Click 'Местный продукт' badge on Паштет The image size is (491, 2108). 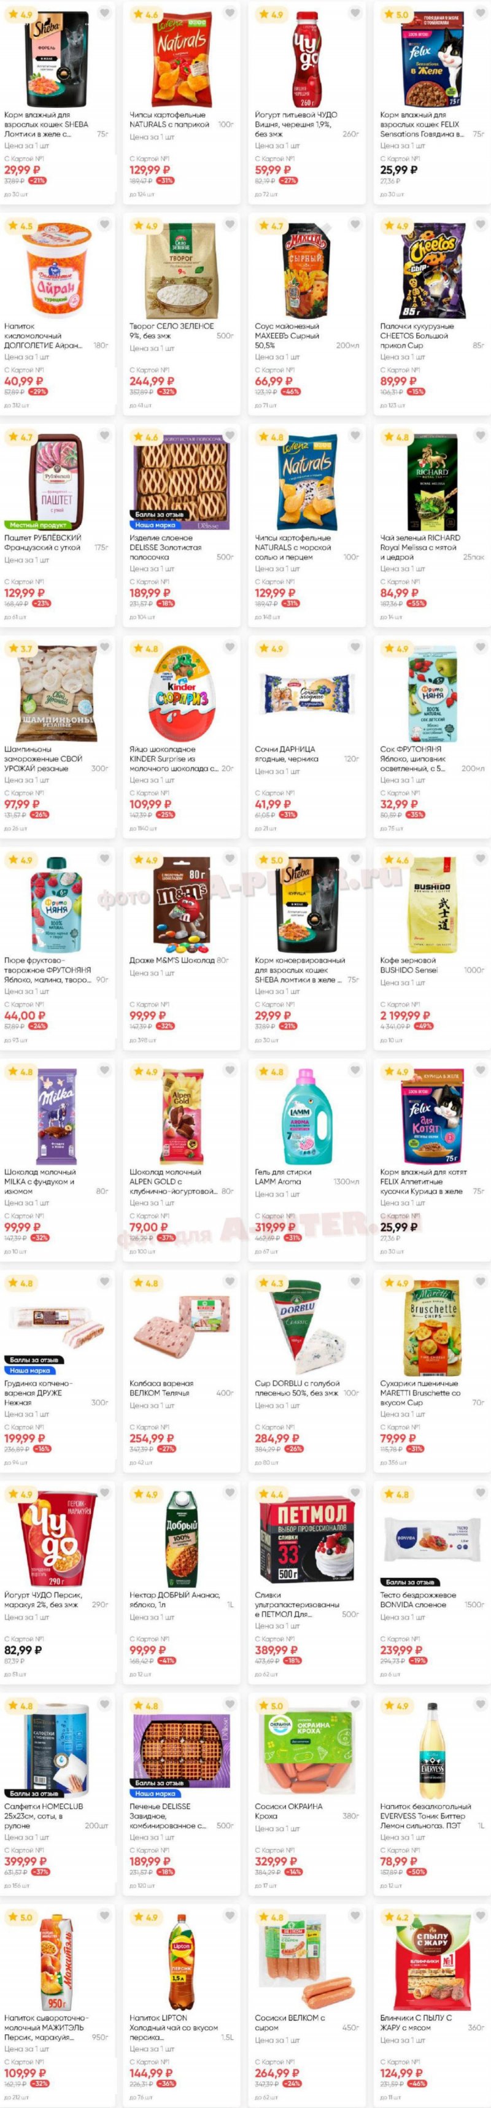(x=37, y=525)
